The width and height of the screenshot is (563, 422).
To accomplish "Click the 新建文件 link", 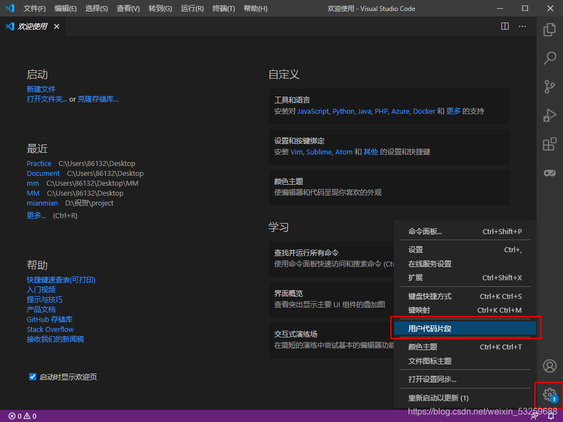I will pos(41,89).
